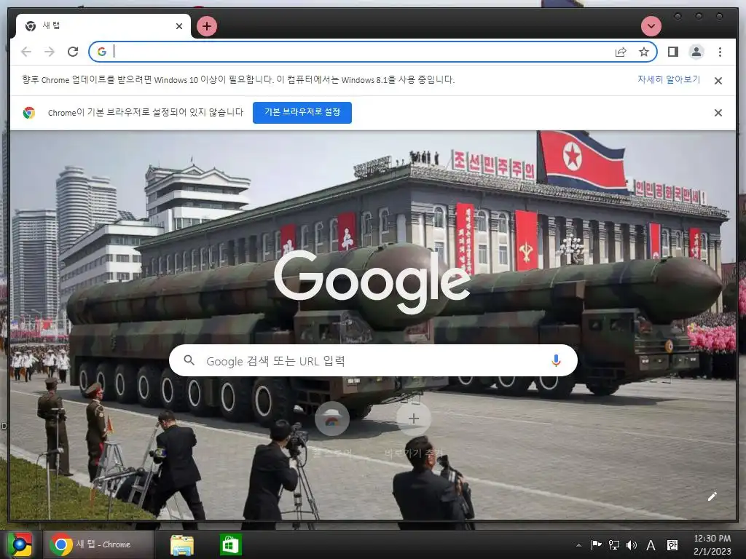Expand the tab search dropdown arrow

(651, 26)
